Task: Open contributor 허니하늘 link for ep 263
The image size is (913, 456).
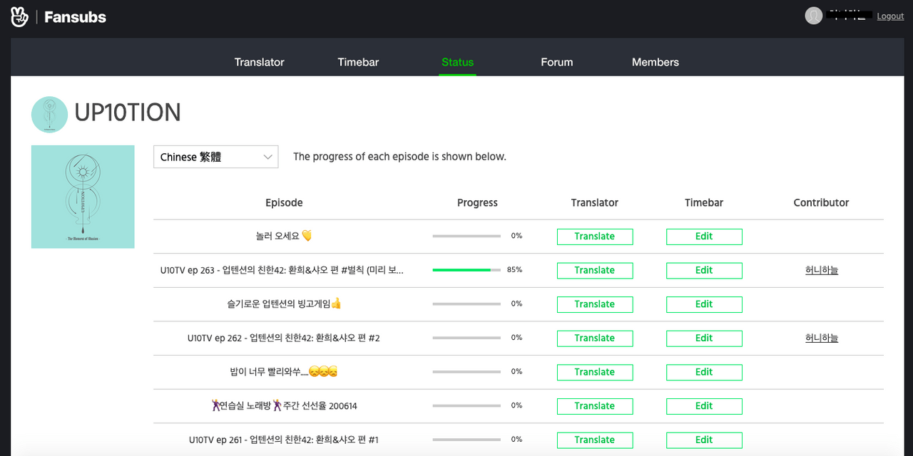Action: coord(822,270)
